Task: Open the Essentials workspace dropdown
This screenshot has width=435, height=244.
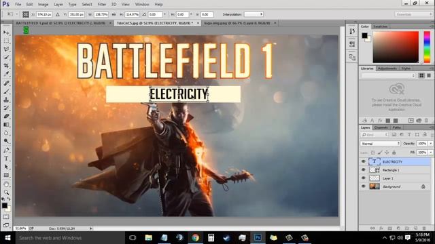Action: pos(413,14)
